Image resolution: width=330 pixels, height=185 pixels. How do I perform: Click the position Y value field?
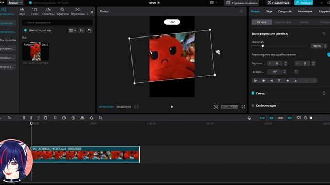click(x=303, y=63)
